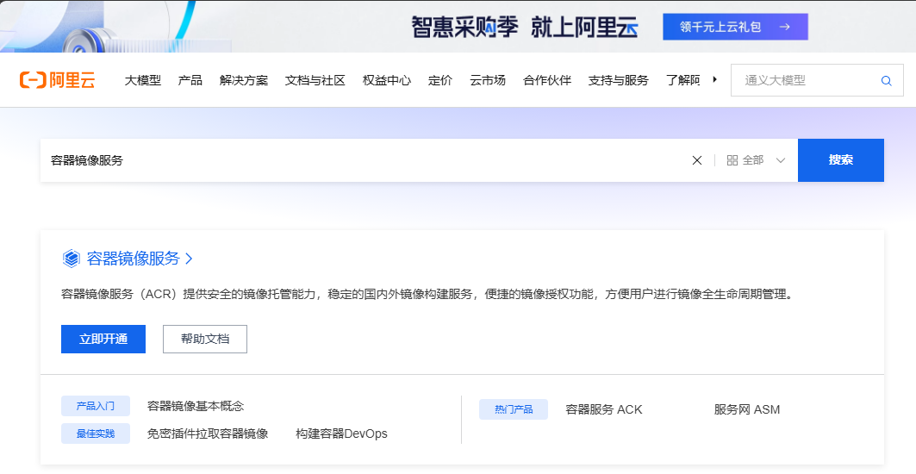Open 容器镜像基本概念 link
This screenshot has height=474, width=916.
(x=195, y=406)
